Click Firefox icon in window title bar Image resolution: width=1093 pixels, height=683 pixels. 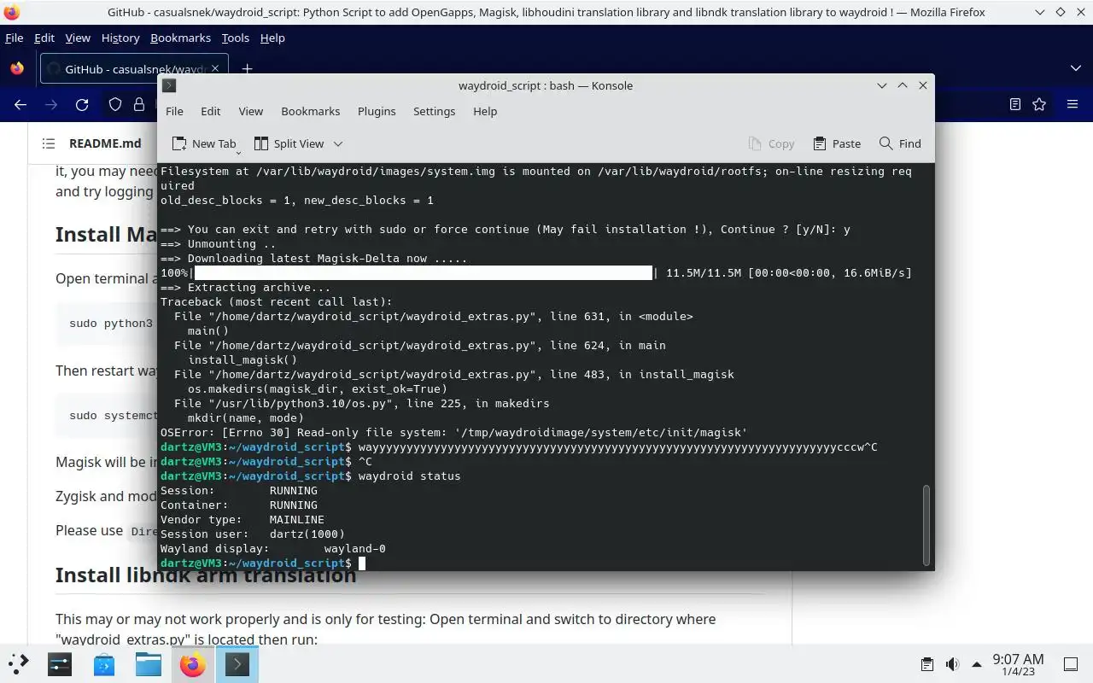pyautogui.click(x=12, y=12)
